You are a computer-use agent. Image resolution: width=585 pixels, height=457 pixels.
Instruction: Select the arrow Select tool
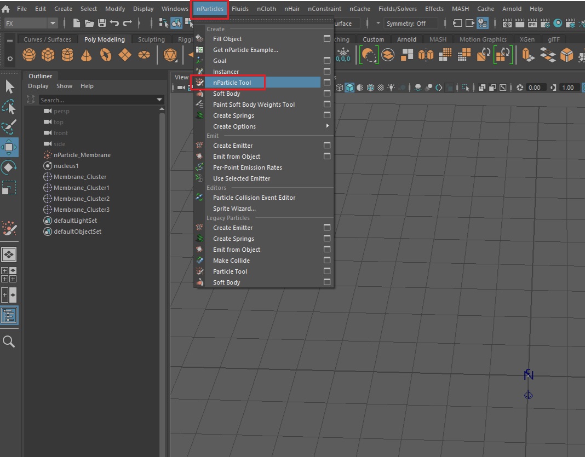(9, 87)
